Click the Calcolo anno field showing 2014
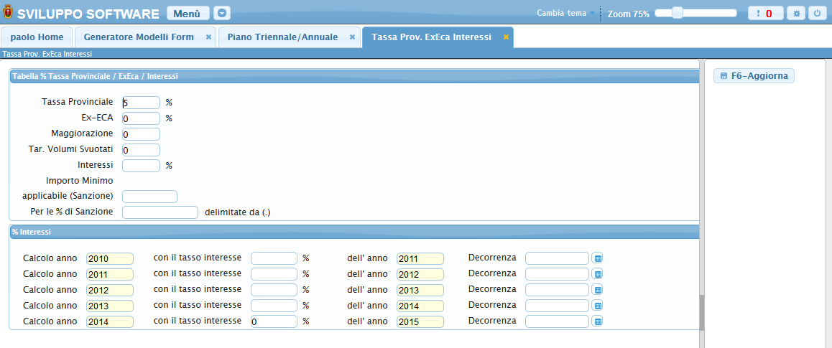The image size is (832, 348). 110,321
